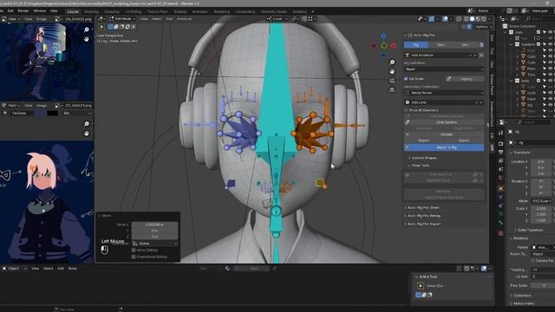Hide the Plane object with eye icon
555x312 pixels.
coord(550,68)
